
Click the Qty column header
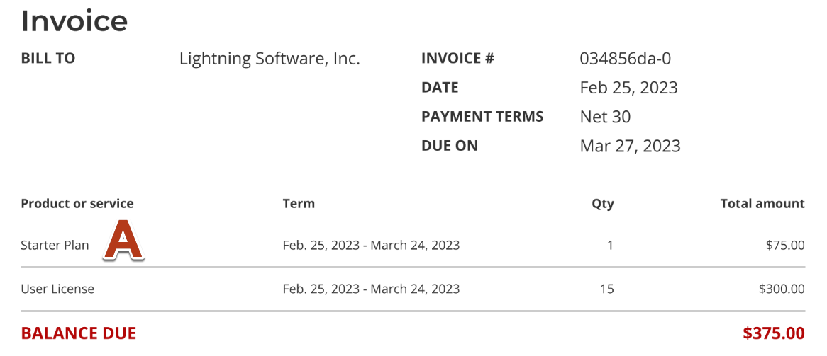point(603,204)
